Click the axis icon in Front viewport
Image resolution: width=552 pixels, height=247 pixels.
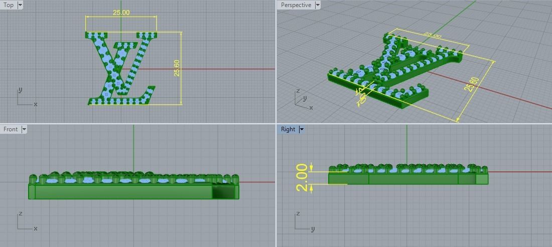click(27, 221)
